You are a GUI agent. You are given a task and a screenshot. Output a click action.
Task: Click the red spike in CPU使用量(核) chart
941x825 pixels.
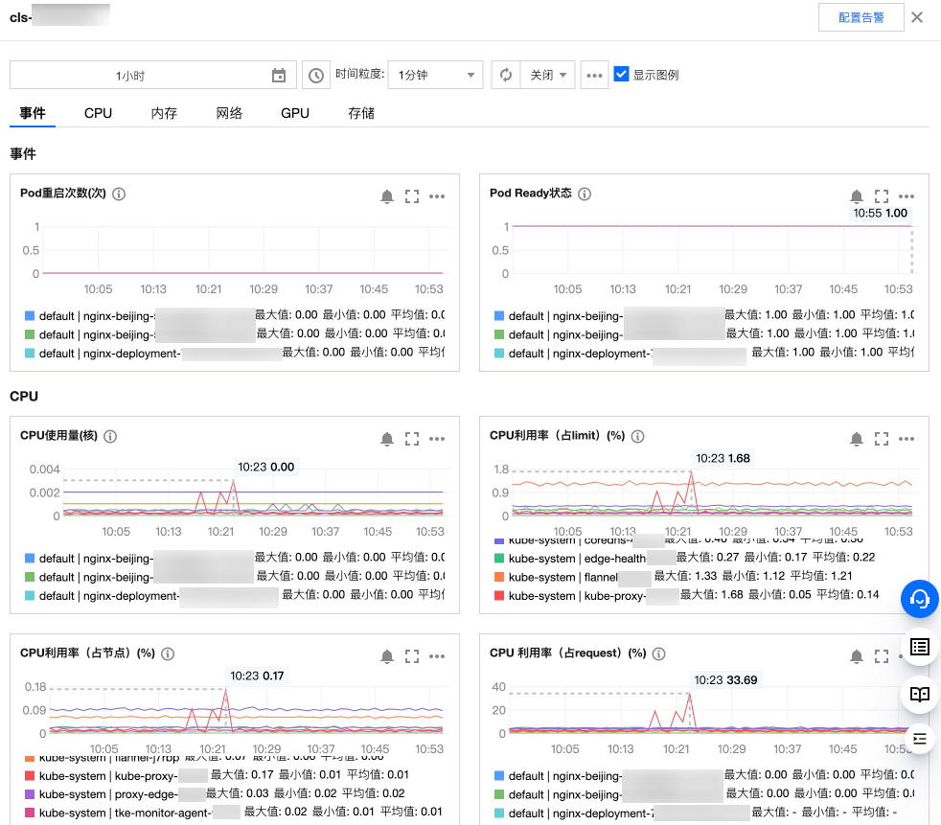coord(234,482)
